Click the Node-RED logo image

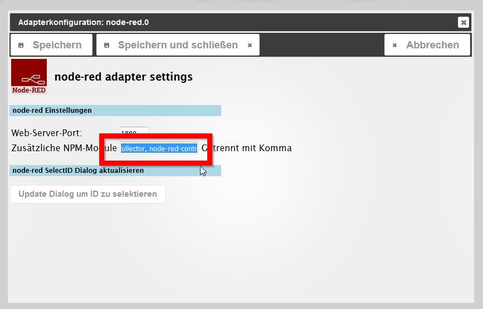(29, 77)
